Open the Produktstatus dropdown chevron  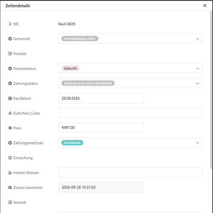point(198,69)
